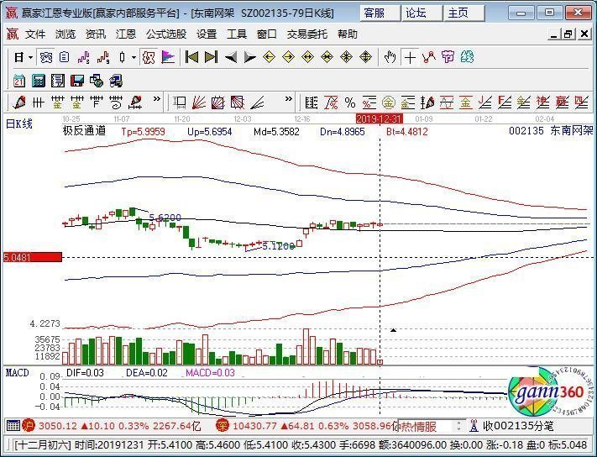
Task: Click the red 5.0481 price tag
Action: (x=33, y=257)
